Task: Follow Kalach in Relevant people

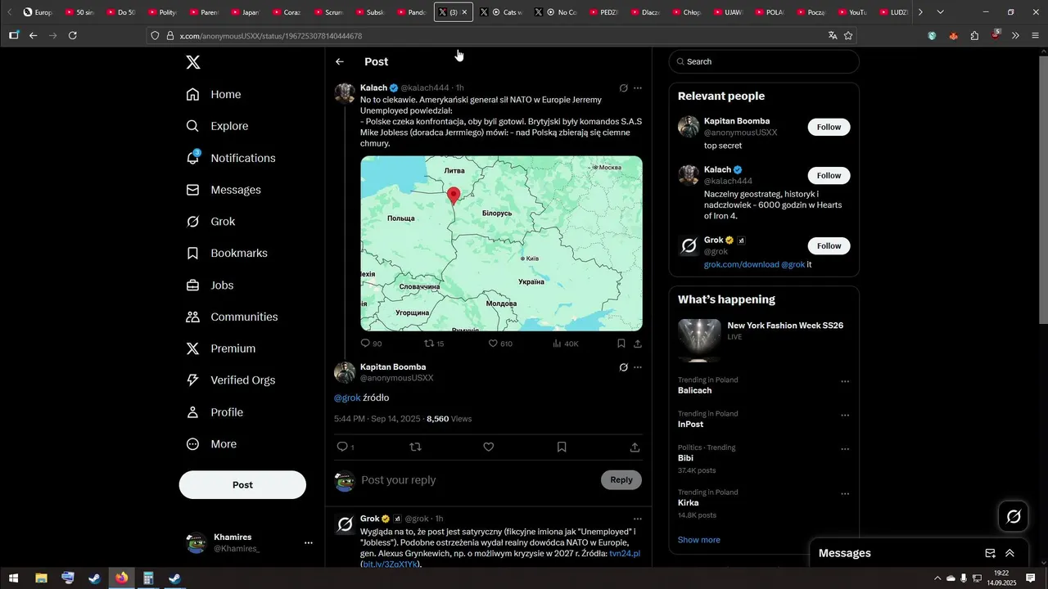Action: pos(829,175)
